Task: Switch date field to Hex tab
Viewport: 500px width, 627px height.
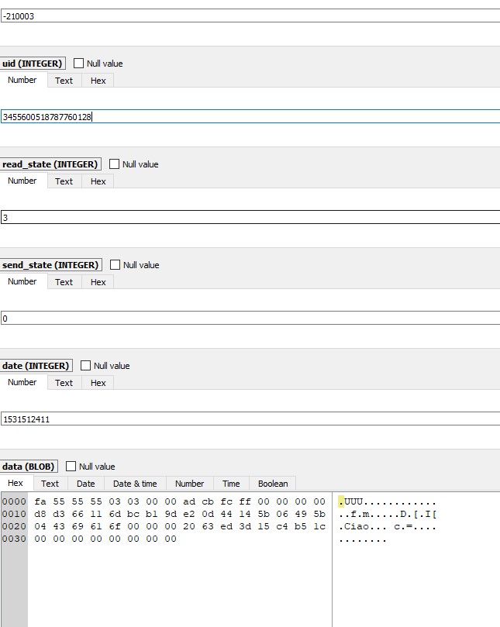Action: tap(98, 383)
